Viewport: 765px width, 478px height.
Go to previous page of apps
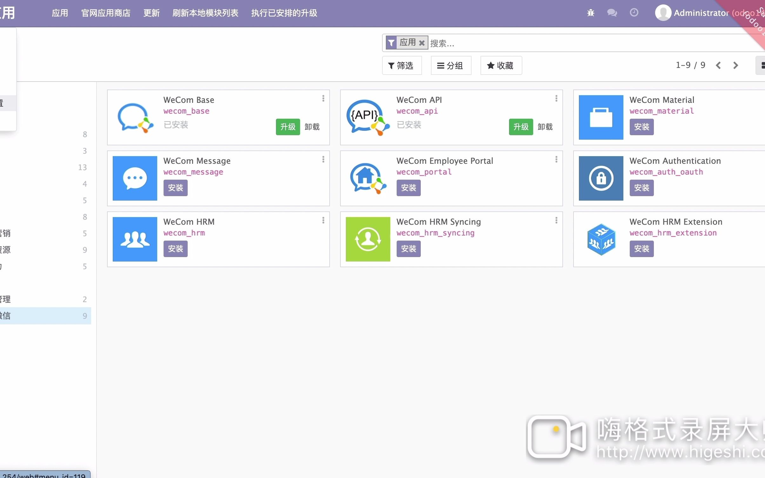718,65
